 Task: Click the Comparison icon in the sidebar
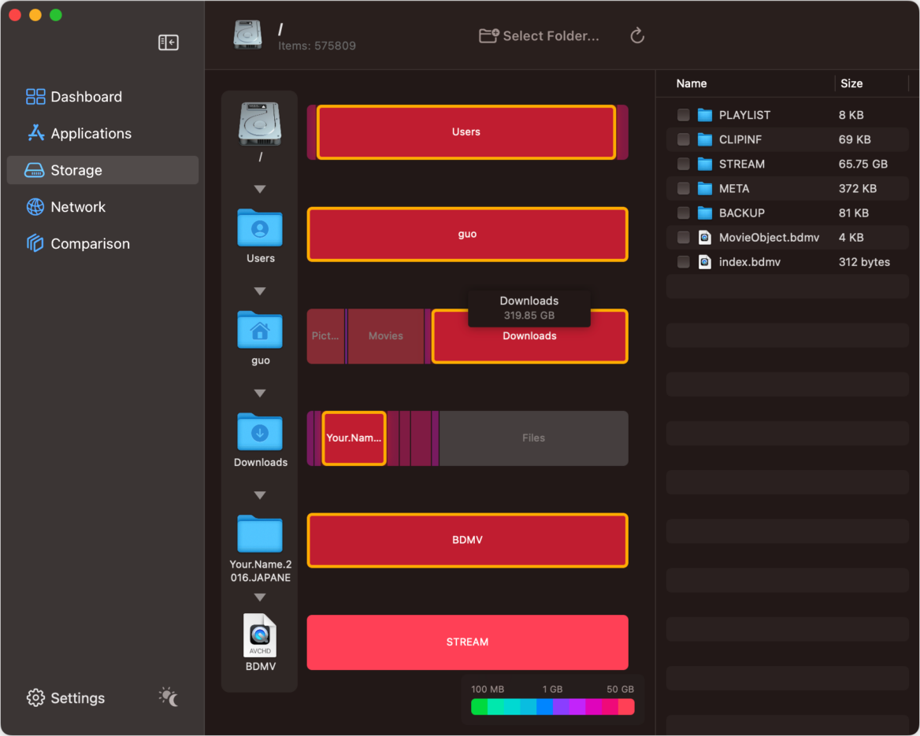35,243
